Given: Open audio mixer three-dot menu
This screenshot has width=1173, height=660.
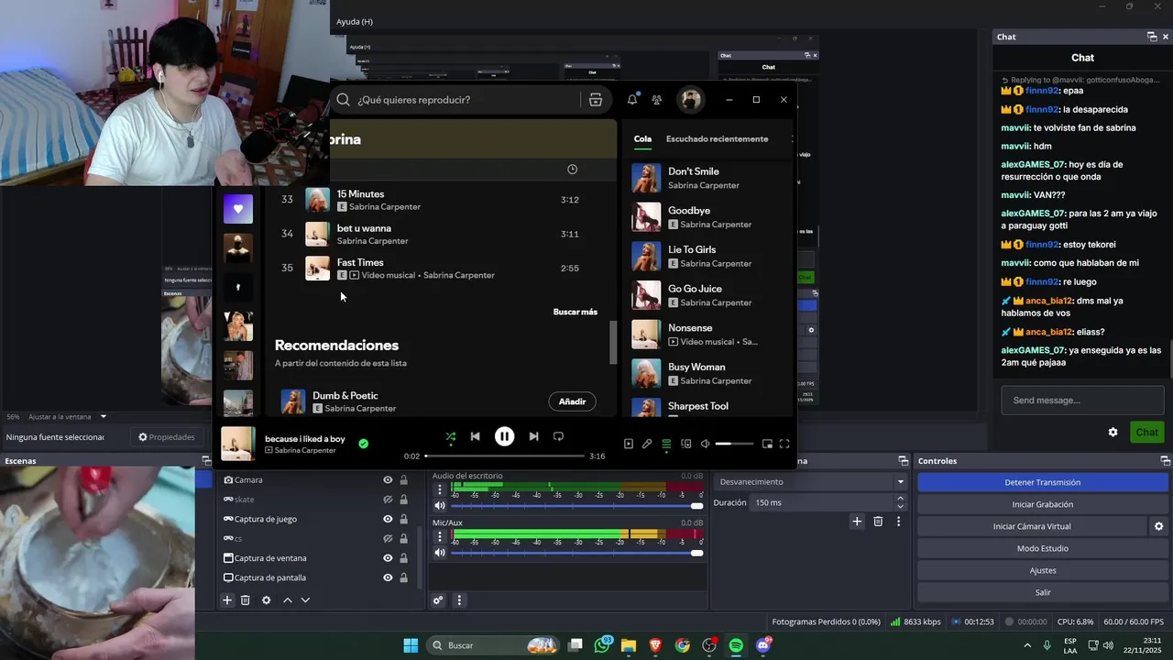Looking at the screenshot, I should click(459, 600).
